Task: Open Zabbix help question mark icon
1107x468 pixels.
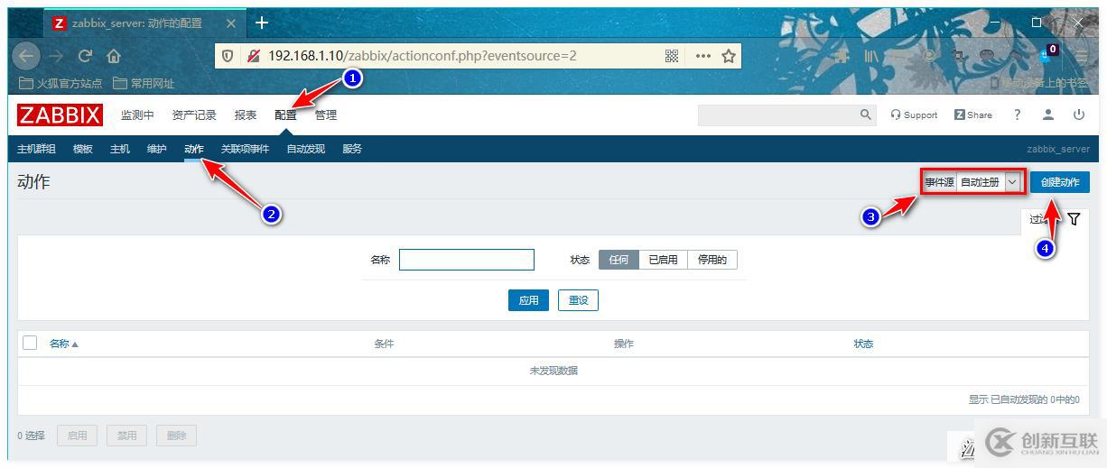Action: click(x=1017, y=115)
